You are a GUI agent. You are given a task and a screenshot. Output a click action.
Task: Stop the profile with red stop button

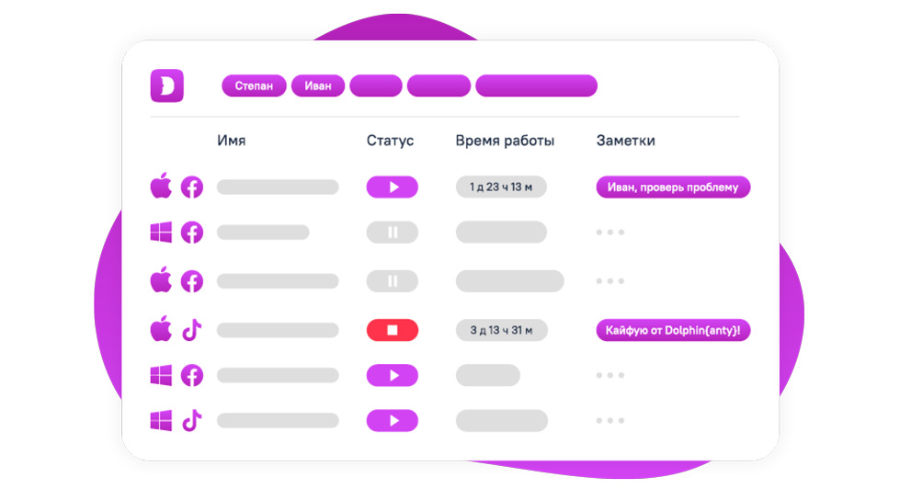392,330
